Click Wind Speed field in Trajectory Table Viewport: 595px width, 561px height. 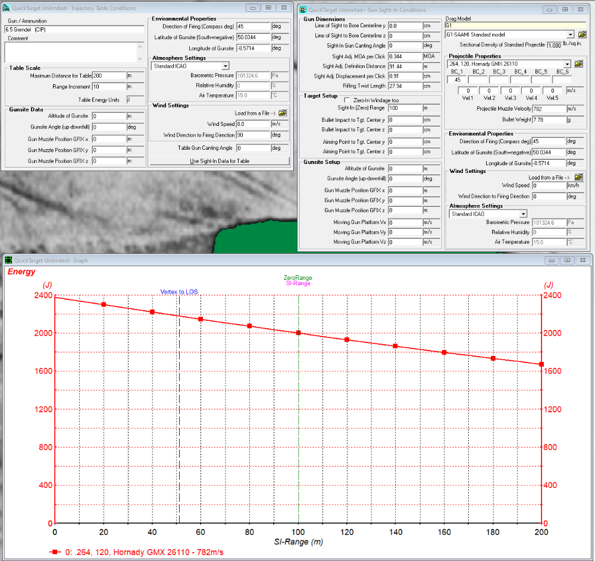(253, 124)
